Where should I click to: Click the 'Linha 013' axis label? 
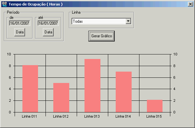(x=92, y=116)
